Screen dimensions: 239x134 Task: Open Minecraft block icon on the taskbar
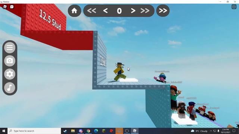pyautogui.click(x=104, y=131)
